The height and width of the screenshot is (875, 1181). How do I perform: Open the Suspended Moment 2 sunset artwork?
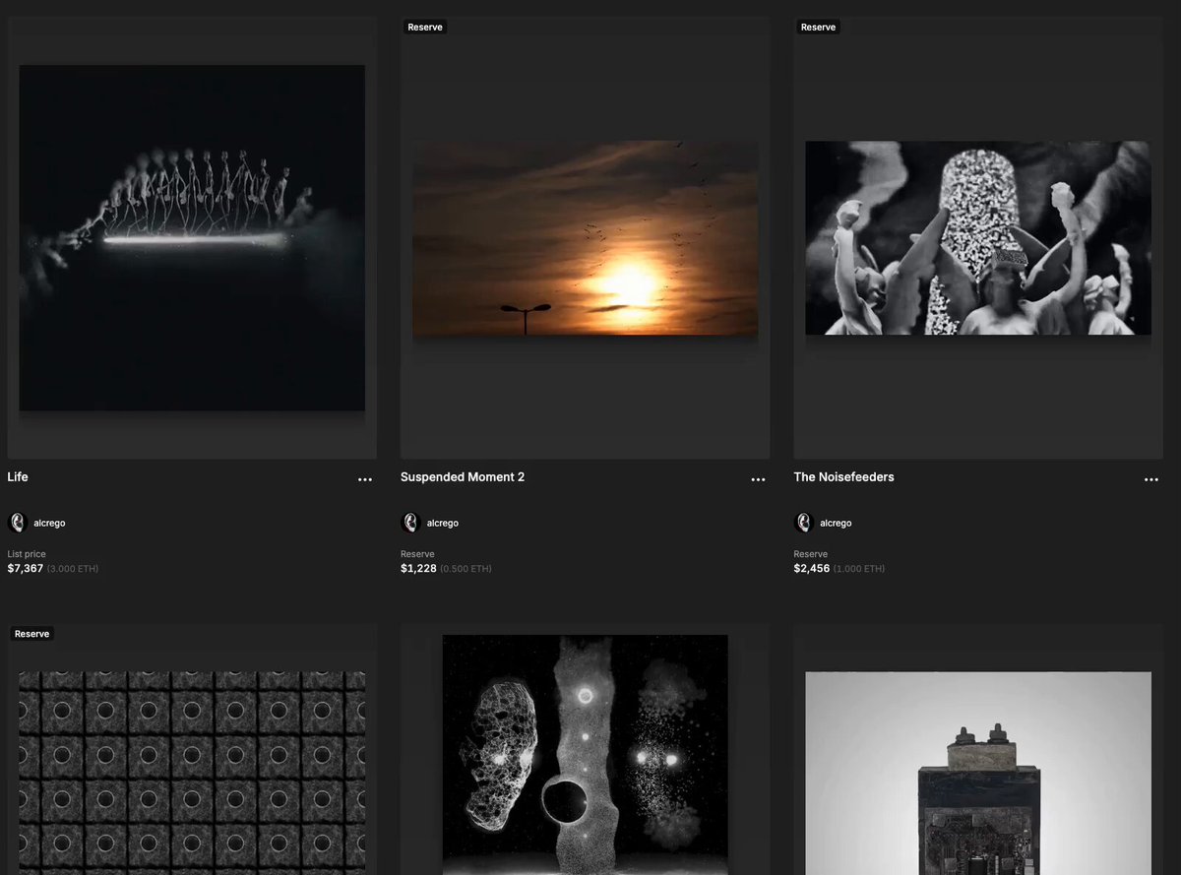coord(586,237)
